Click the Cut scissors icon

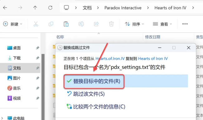tap(36, 24)
